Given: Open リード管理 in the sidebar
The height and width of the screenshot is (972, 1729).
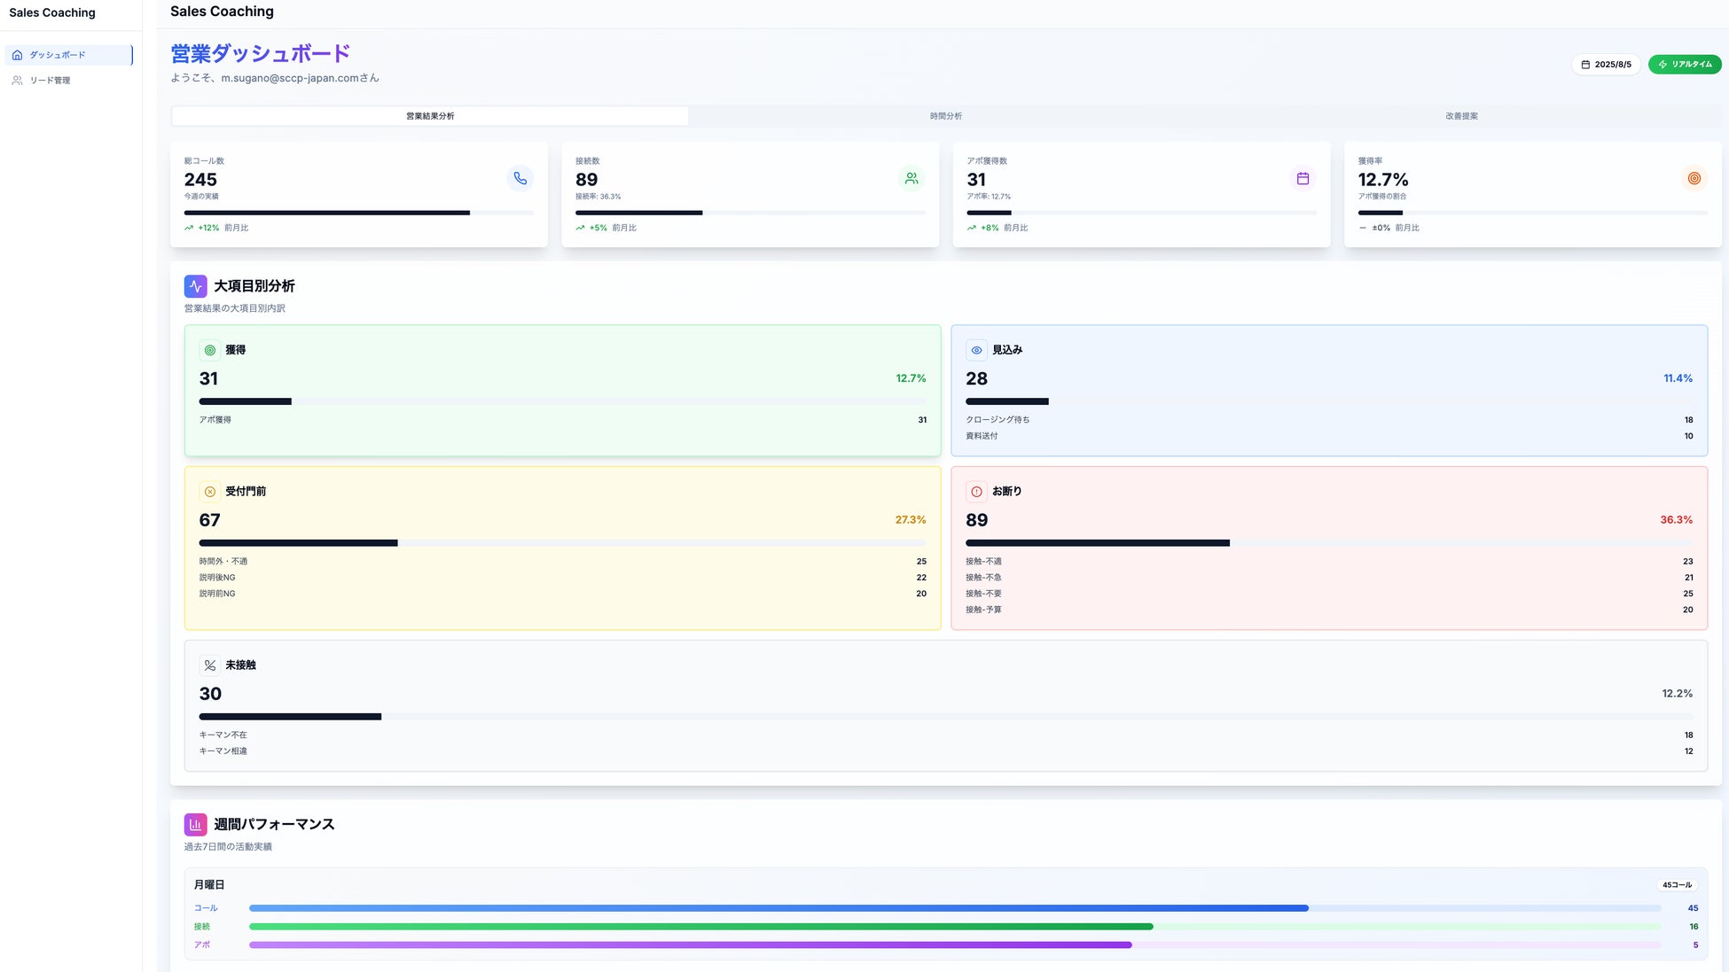Looking at the screenshot, I should pos(50,81).
